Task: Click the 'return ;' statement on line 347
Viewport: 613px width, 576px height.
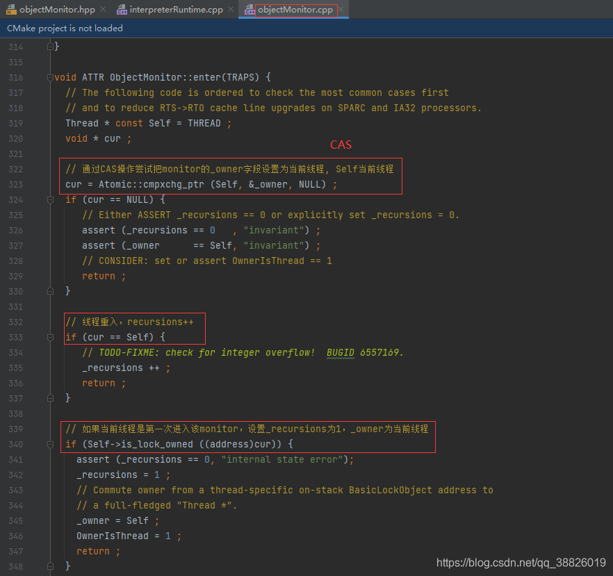Action: click(99, 552)
